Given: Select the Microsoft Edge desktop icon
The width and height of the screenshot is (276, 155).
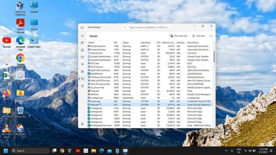Looking at the screenshot, I should tap(20, 43).
